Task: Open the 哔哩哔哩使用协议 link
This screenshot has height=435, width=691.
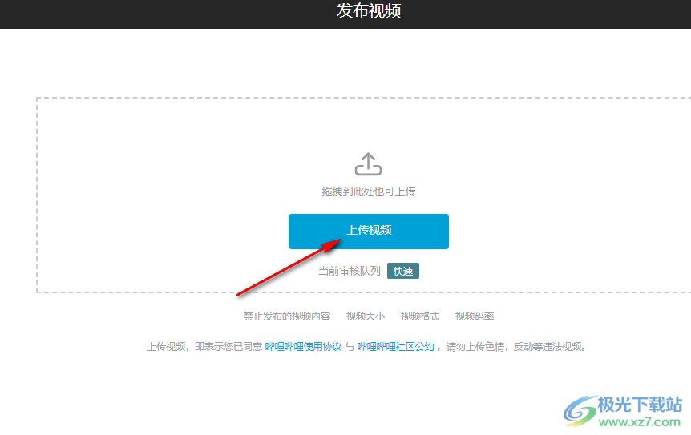Action: [303, 347]
